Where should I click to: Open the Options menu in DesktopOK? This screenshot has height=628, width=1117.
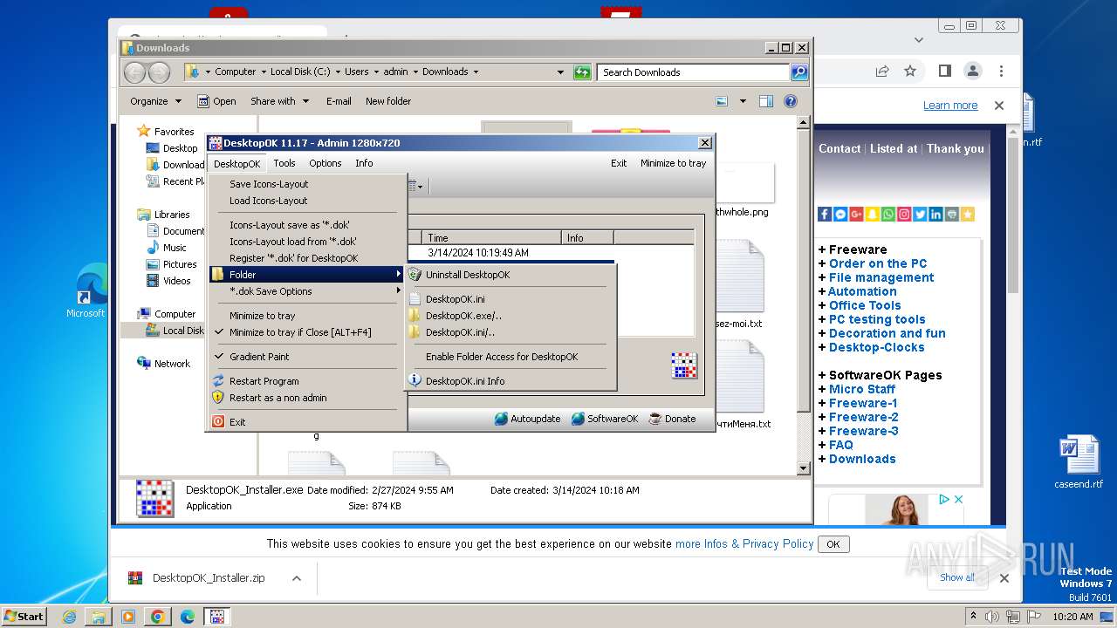(325, 163)
